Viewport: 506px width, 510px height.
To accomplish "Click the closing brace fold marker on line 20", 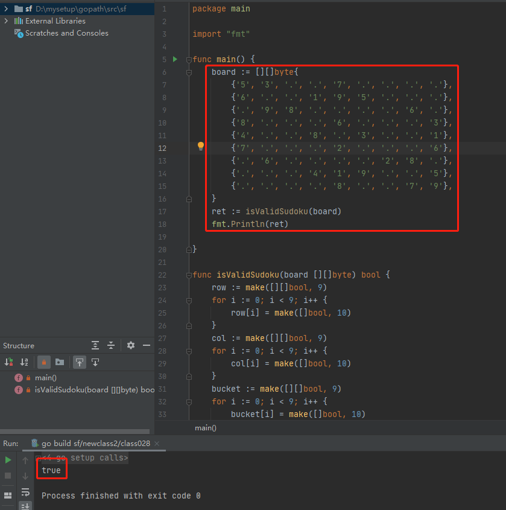I will click(x=189, y=250).
